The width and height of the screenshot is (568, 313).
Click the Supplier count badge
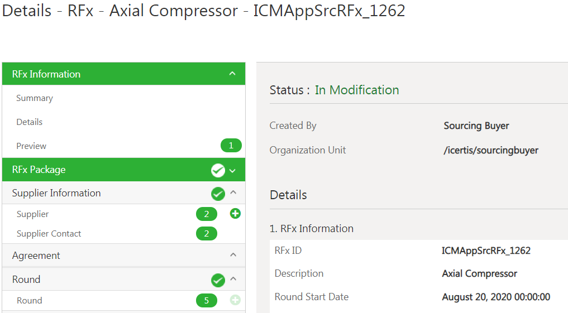click(207, 214)
